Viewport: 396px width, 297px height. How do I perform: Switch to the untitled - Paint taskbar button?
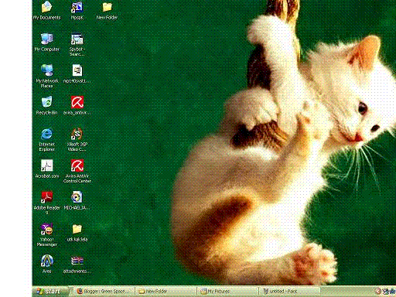pos(289,292)
